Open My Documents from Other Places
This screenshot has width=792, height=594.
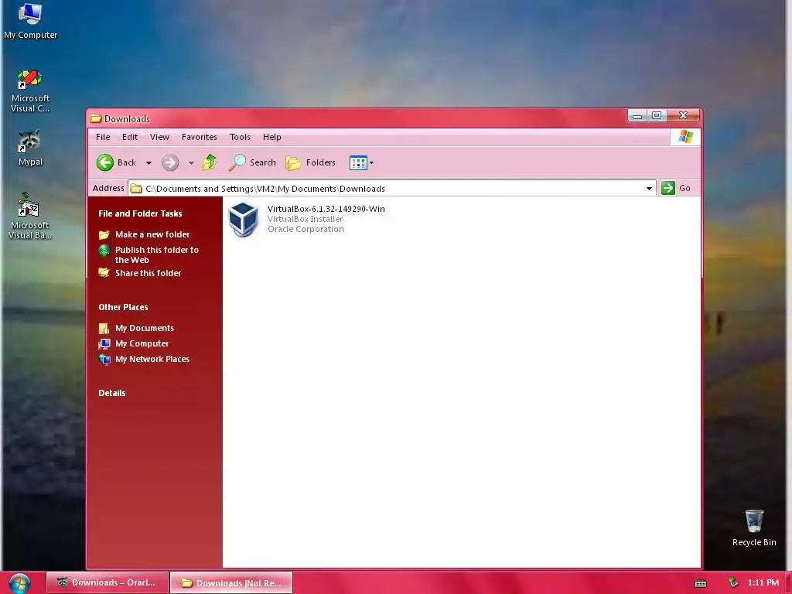[x=145, y=328]
